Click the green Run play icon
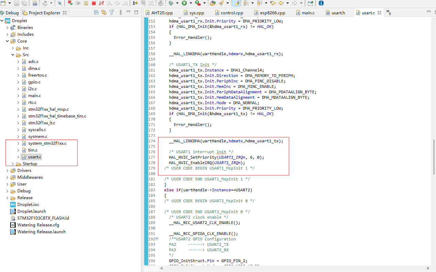The height and width of the screenshot is (272, 436). coord(184,3)
